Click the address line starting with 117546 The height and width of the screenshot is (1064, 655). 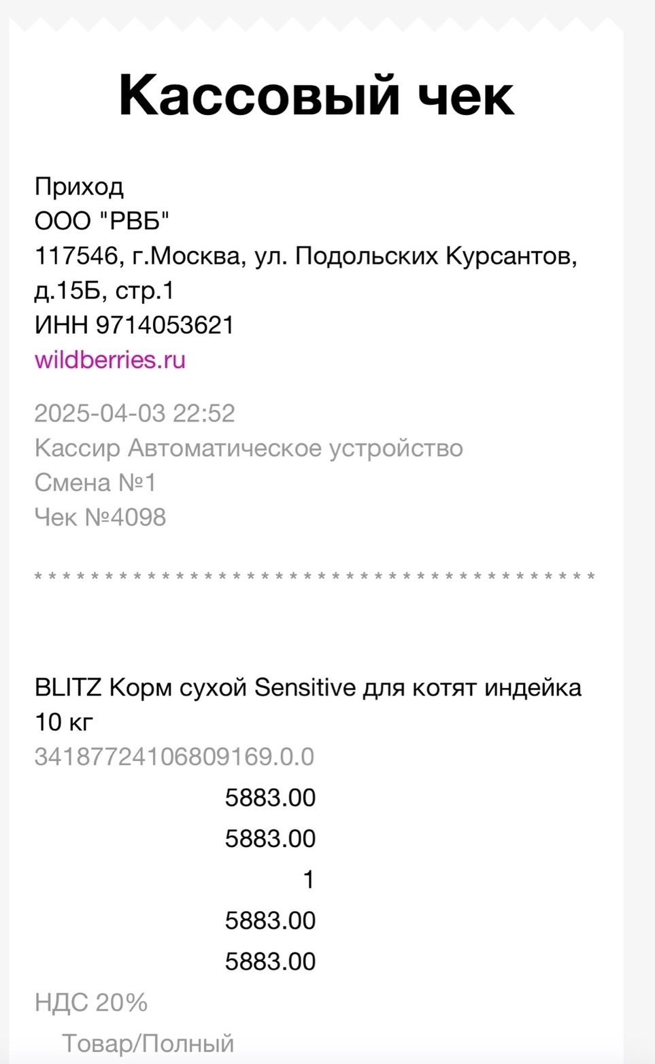point(305,256)
